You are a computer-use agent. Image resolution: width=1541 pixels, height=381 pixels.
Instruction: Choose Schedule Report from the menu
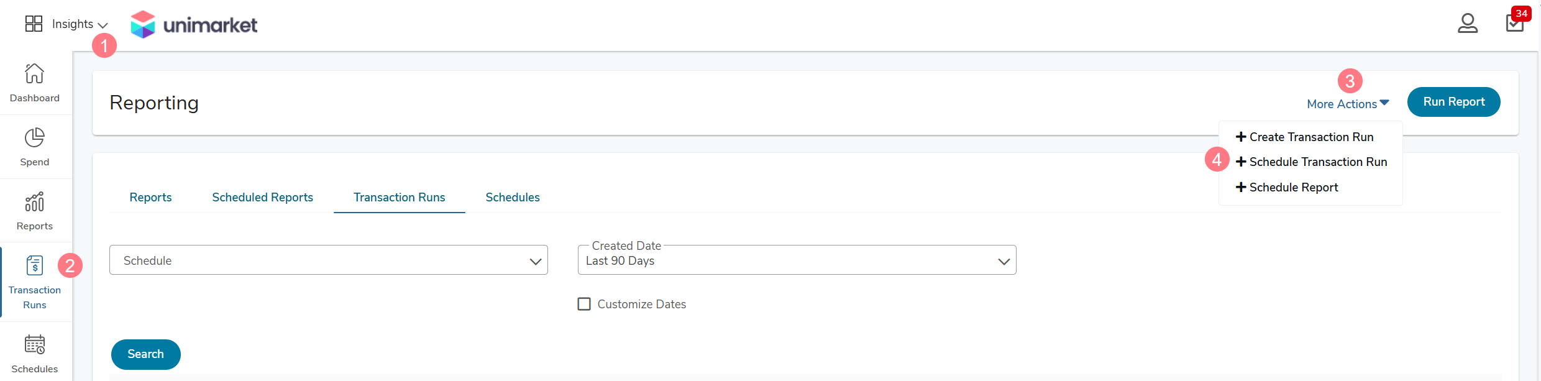[1287, 187]
